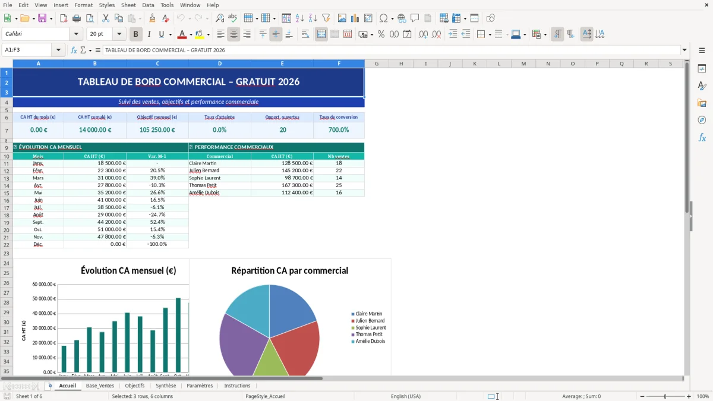Viewport: 713px width, 401px height.
Task: Open the Gallery sidebar panel icon
Action: 702,103
